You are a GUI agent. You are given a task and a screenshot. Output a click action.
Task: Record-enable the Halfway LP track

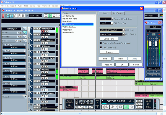[x=43, y=31]
